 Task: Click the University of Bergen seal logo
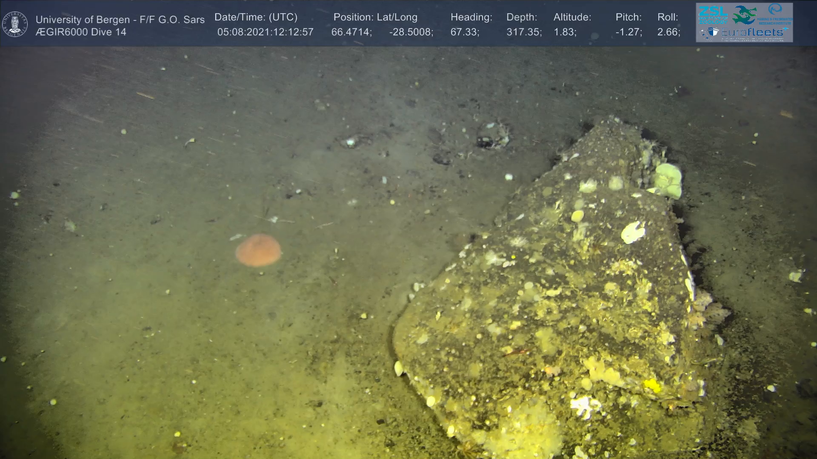pyautogui.click(x=15, y=24)
